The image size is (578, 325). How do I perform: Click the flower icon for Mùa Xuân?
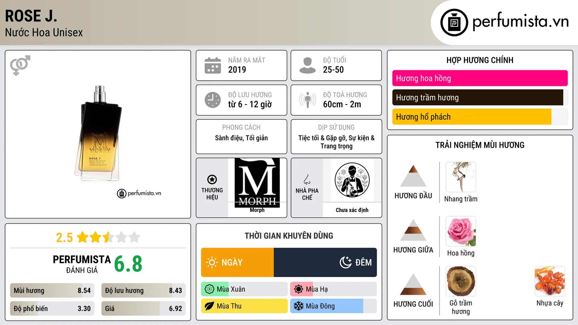coord(209,289)
